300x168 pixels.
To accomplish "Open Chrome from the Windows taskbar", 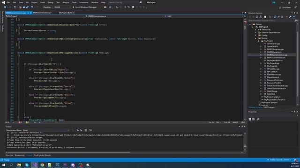I will click(42, 165).
